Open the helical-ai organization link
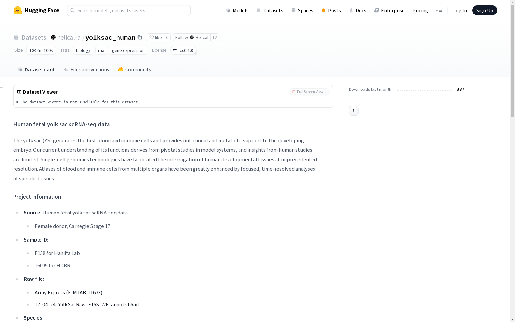 tap(70, 37)
